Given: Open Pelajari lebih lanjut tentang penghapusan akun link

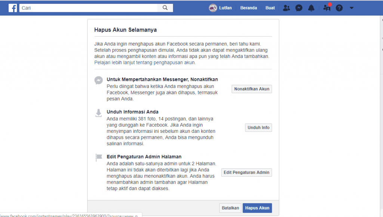Looking at the screenshot, I should click(x=145, y=62).
